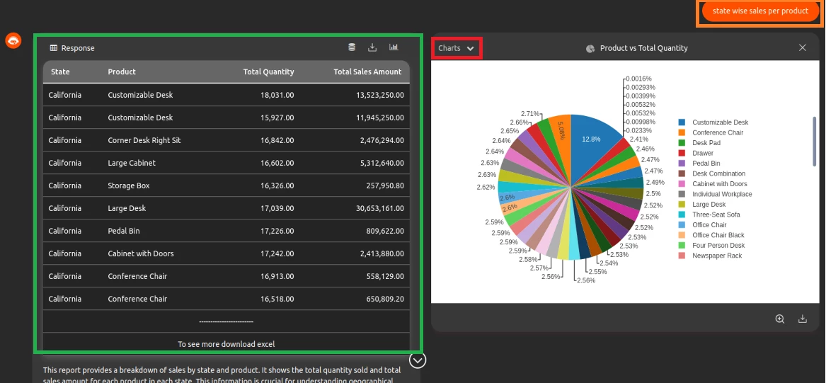826x383 pixels.
Task: Expand the summary with the circled chevron
Action: pos(418,360)
